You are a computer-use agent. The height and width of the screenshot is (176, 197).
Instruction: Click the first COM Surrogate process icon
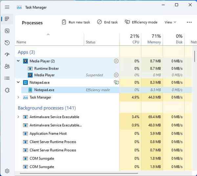point(25,158)
